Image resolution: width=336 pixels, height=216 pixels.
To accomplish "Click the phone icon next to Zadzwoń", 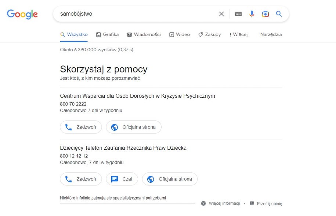I will click(x=68, y=127).
